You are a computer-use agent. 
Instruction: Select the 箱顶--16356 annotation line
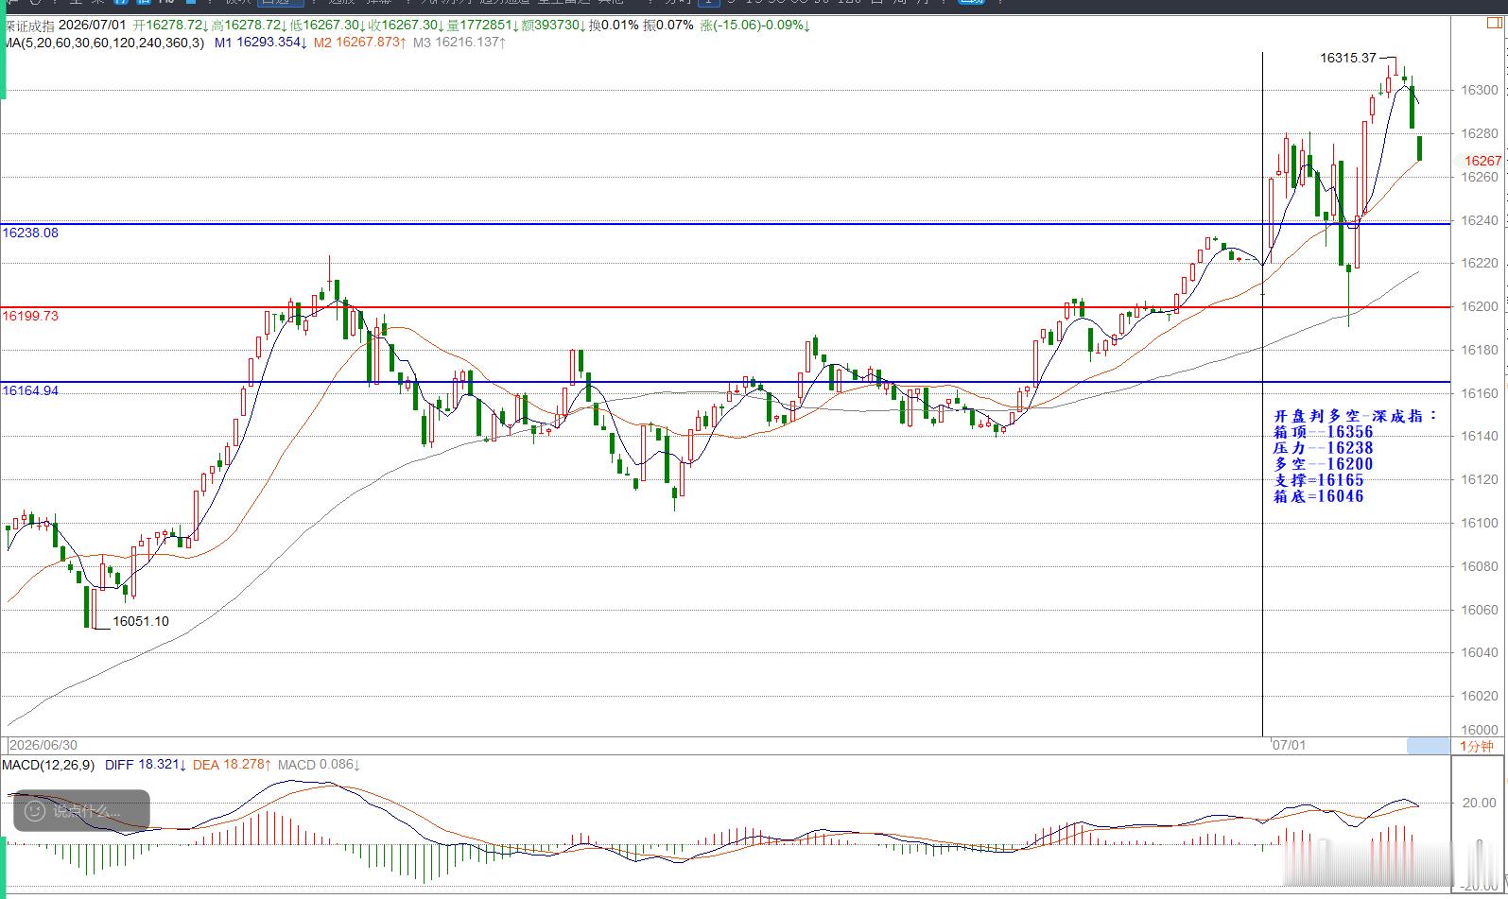(x=1324, y=432)
